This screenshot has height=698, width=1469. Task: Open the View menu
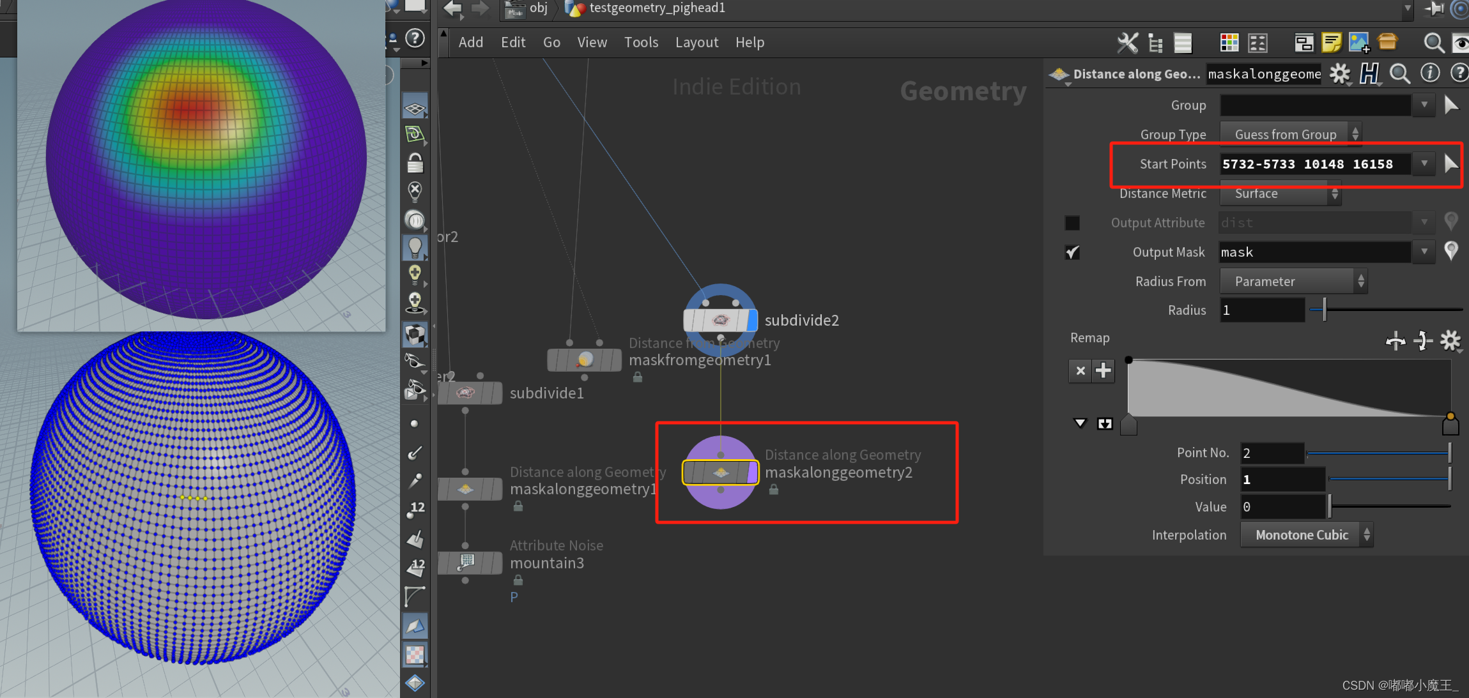pos(592,42)
